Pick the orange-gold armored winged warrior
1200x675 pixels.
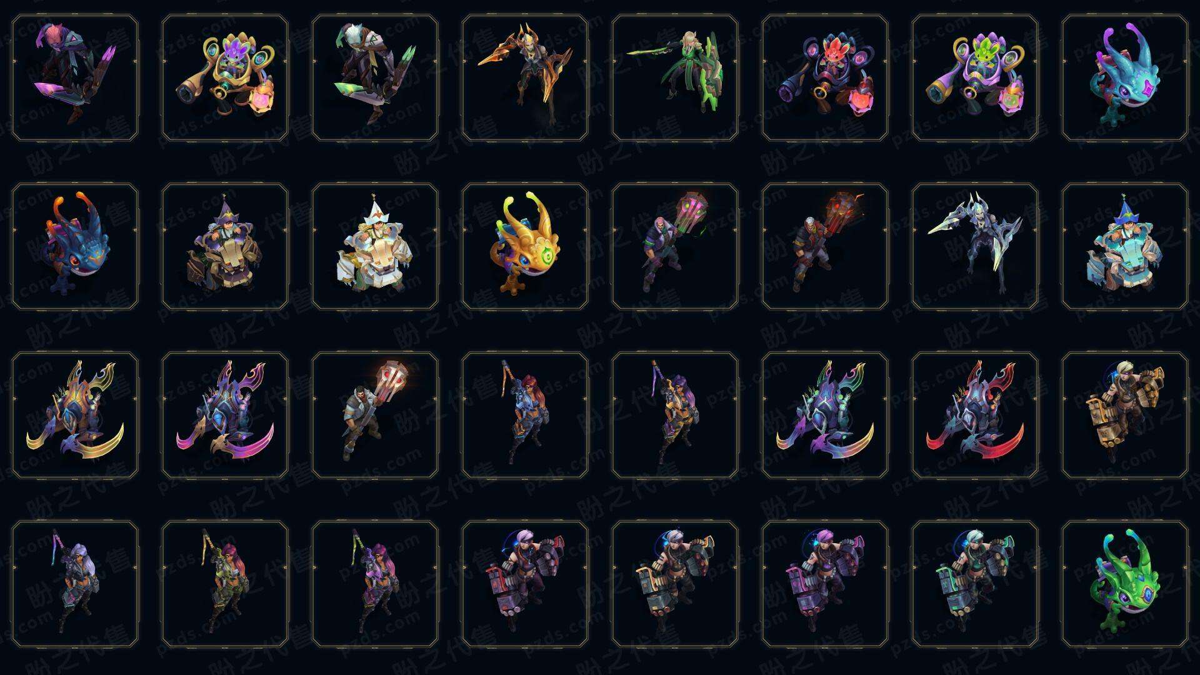pos(525,78)
